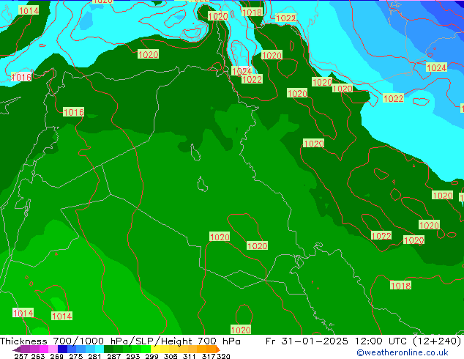
Task: Click the purple arrow tip starting the legend
Action: [x=17, y=349]
